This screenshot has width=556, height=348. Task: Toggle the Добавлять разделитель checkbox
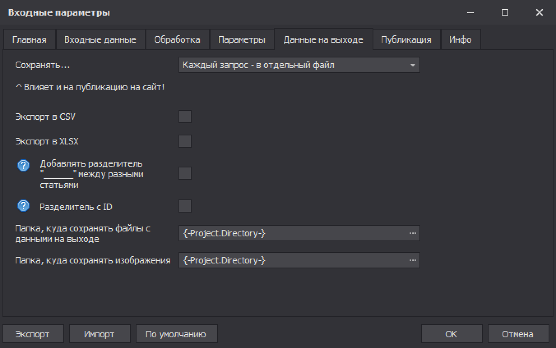coord(185,173)
